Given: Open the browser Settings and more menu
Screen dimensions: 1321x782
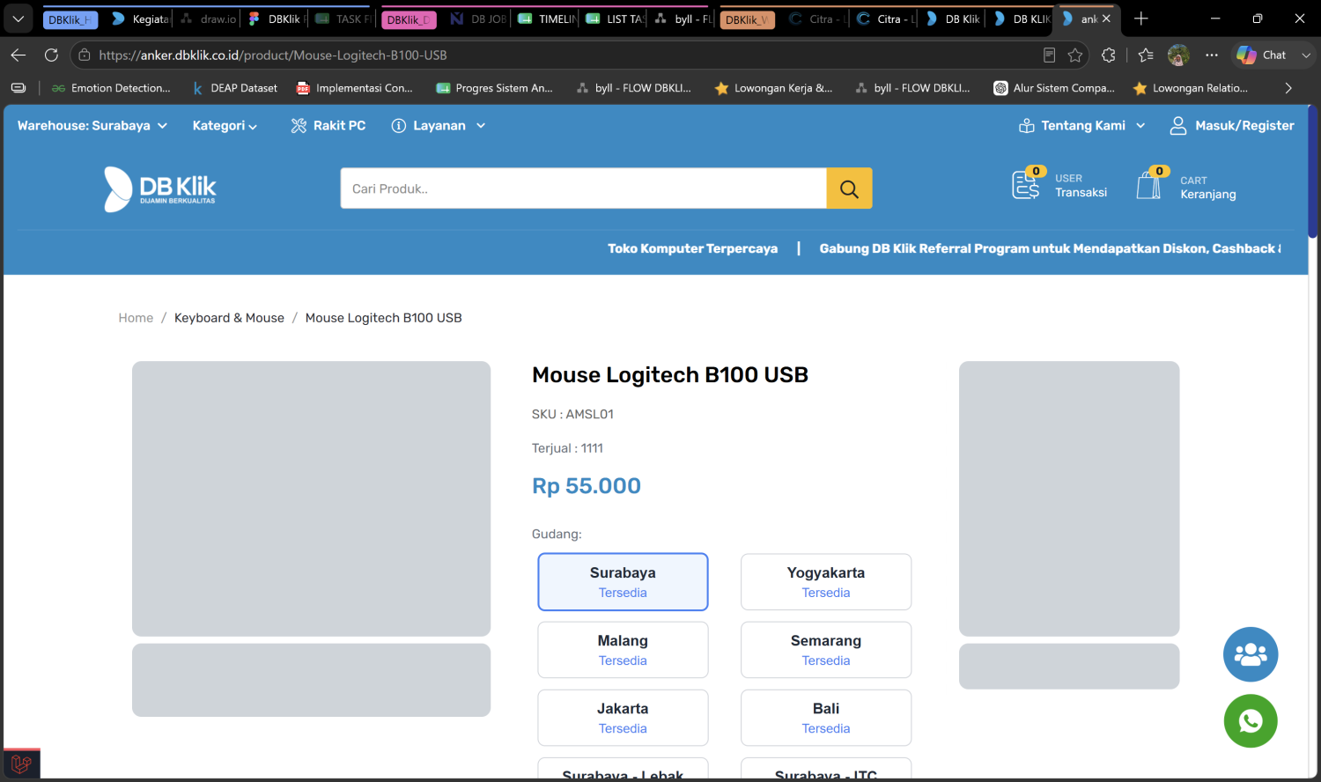Looking at the screenshot, I should coord(1212,55).
